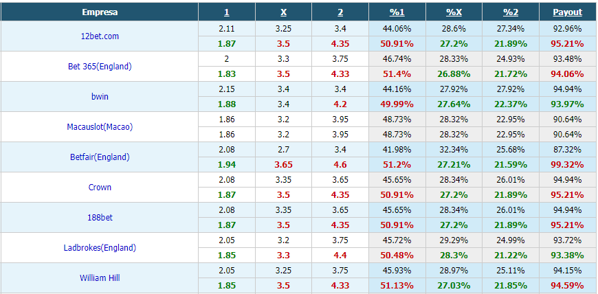Select Betfair current %2 value 21.59%
This screenshot has height=294, width=598.
(x=511, y=165)
